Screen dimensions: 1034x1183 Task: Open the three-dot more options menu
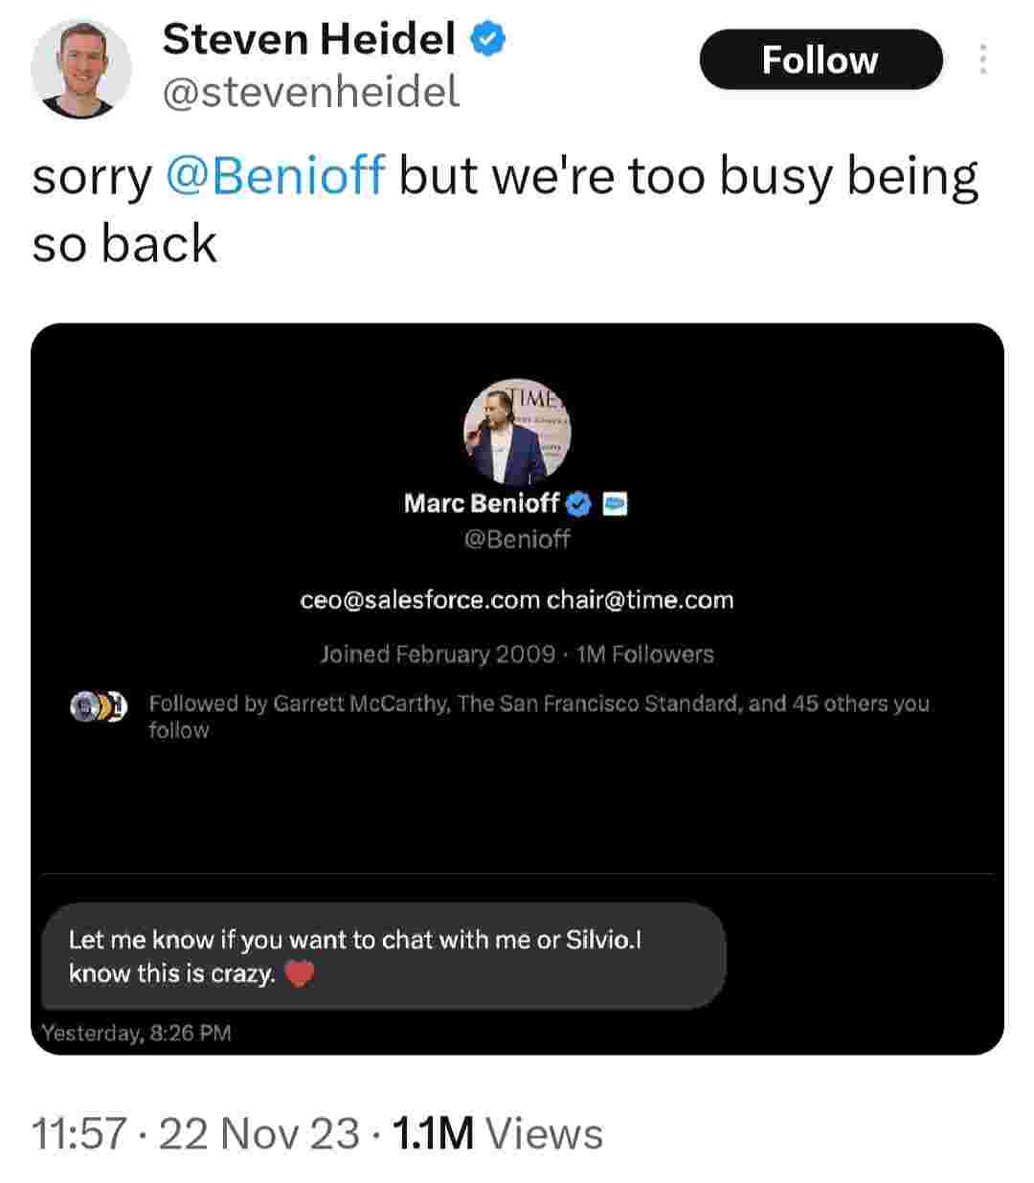982,60
